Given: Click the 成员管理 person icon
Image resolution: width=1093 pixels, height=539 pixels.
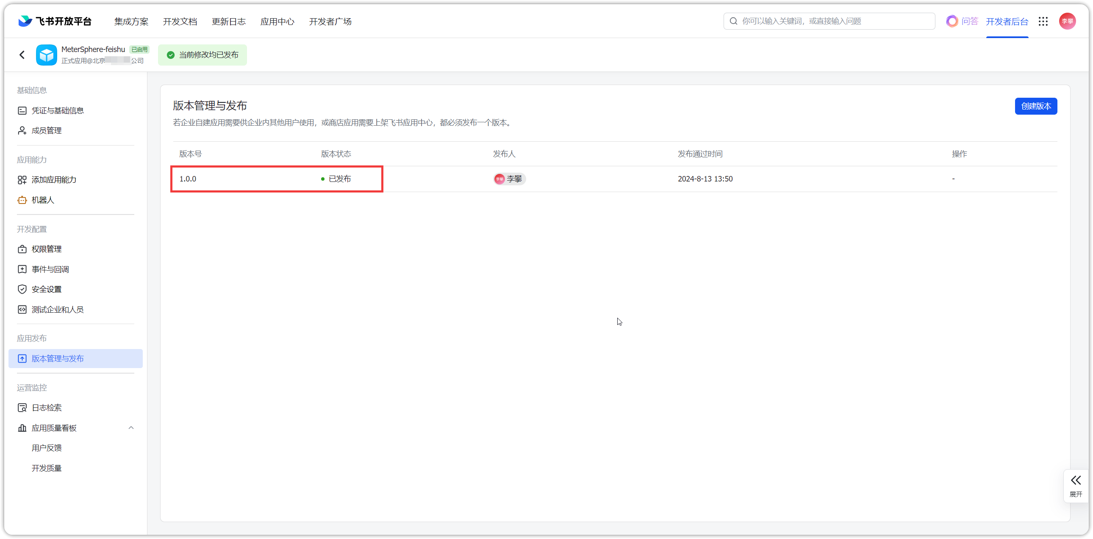Looking at the screenshot, I should click(x=22, y=130).
